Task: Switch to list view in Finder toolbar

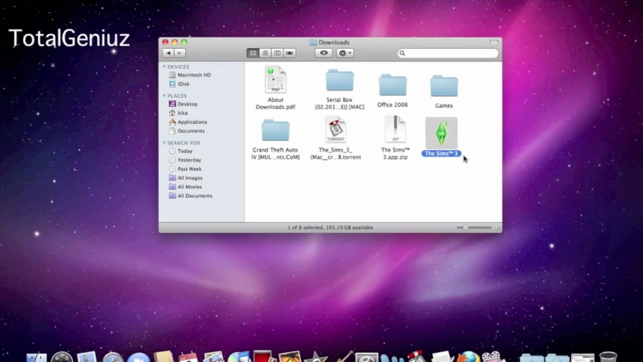Action: pos(265,53)
